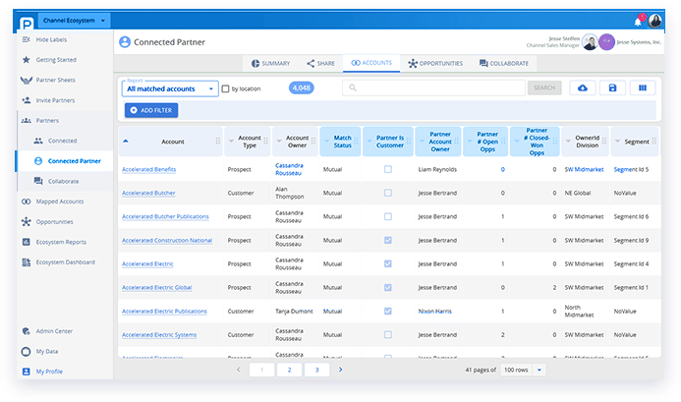
Task: Switch to the Share tab
Action: (x=320, y=64)
